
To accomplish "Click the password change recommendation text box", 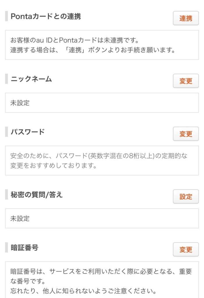I will (102, 160).
